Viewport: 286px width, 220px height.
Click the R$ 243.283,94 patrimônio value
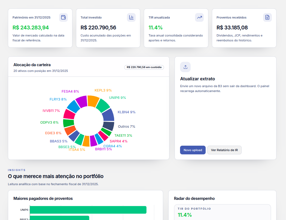pyautogui.click(x=31, y=28)
